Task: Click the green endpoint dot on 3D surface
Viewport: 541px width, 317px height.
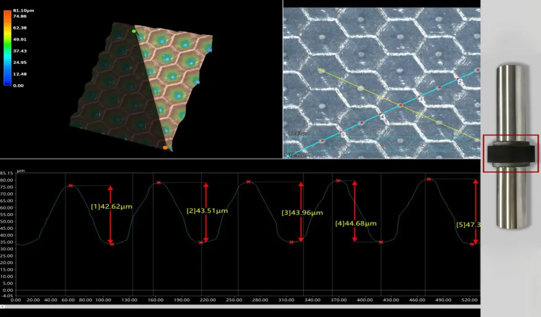Action: pos(133,31)
